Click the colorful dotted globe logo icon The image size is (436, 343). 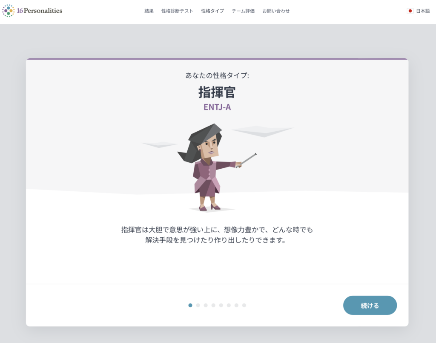tap(8, 11)
